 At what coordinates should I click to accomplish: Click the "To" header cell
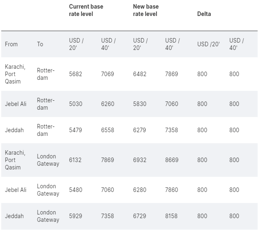pyautogui.click(x=40, y=44)
